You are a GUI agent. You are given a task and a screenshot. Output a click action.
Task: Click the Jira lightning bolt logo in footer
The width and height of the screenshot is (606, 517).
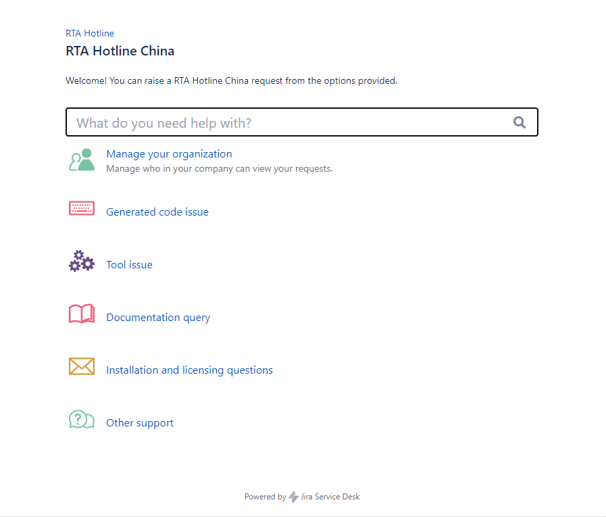pyautogui.click(x=293, y=497)
